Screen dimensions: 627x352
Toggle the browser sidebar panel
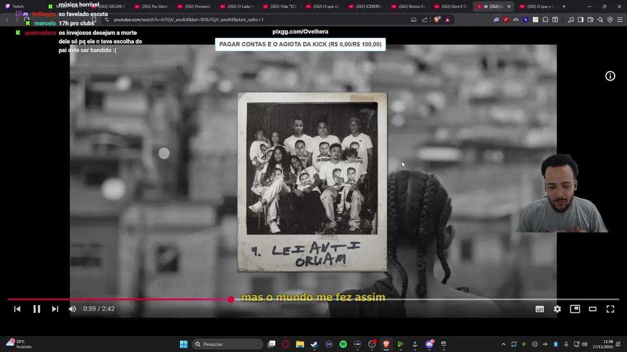pos(580,20)
